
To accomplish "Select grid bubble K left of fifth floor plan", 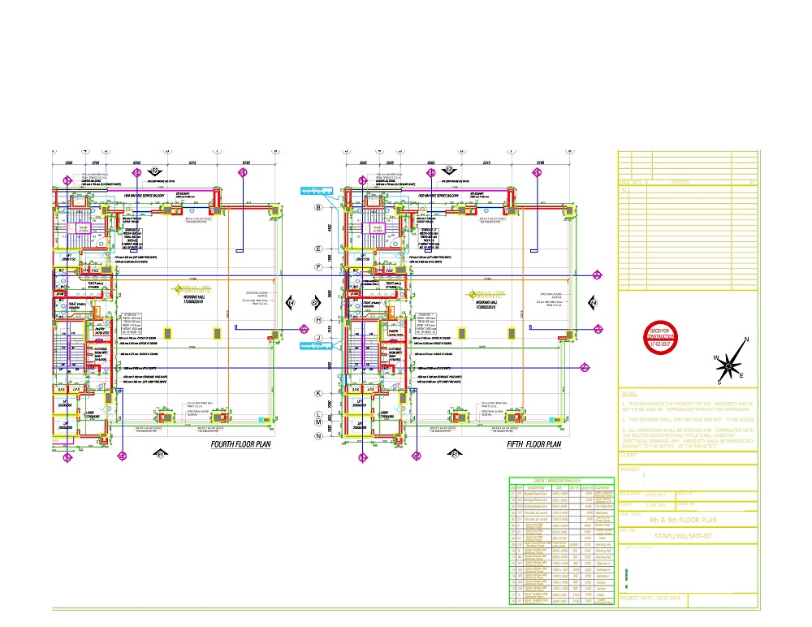I will pyautogui.click(x=319, y=393).
